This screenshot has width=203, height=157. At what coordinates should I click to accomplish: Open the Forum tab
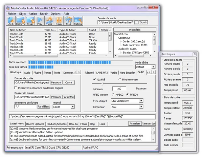coord(84,124)
